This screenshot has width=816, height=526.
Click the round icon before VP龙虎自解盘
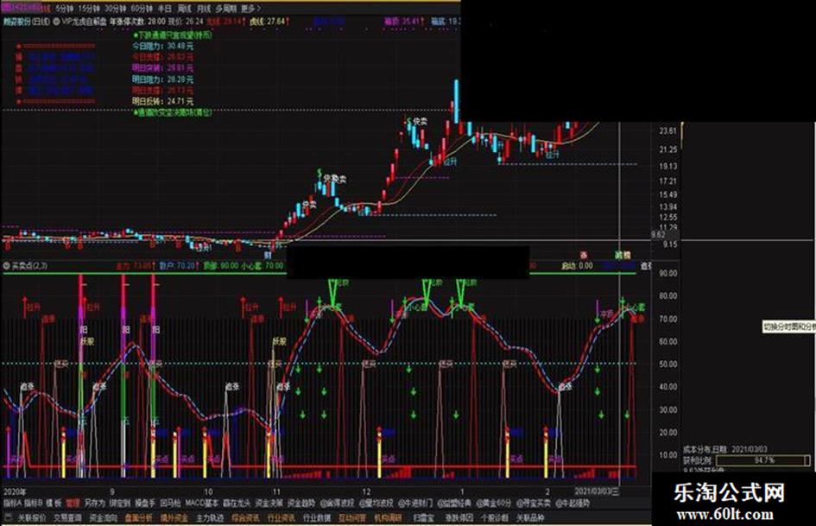(56, 22)
